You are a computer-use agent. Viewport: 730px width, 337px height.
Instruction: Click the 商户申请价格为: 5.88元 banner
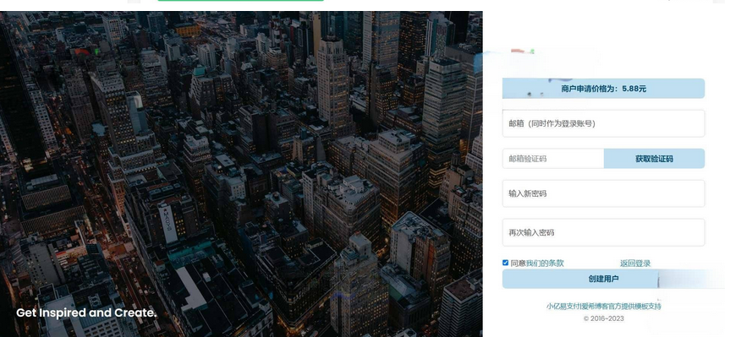[x=603, y=89]
